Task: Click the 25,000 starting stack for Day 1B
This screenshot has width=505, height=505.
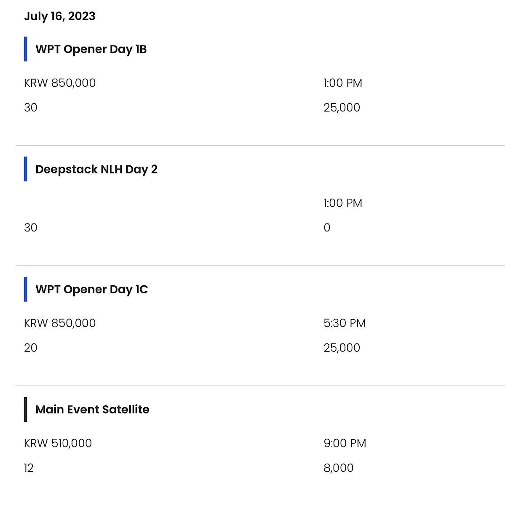Action: [342, 108]
